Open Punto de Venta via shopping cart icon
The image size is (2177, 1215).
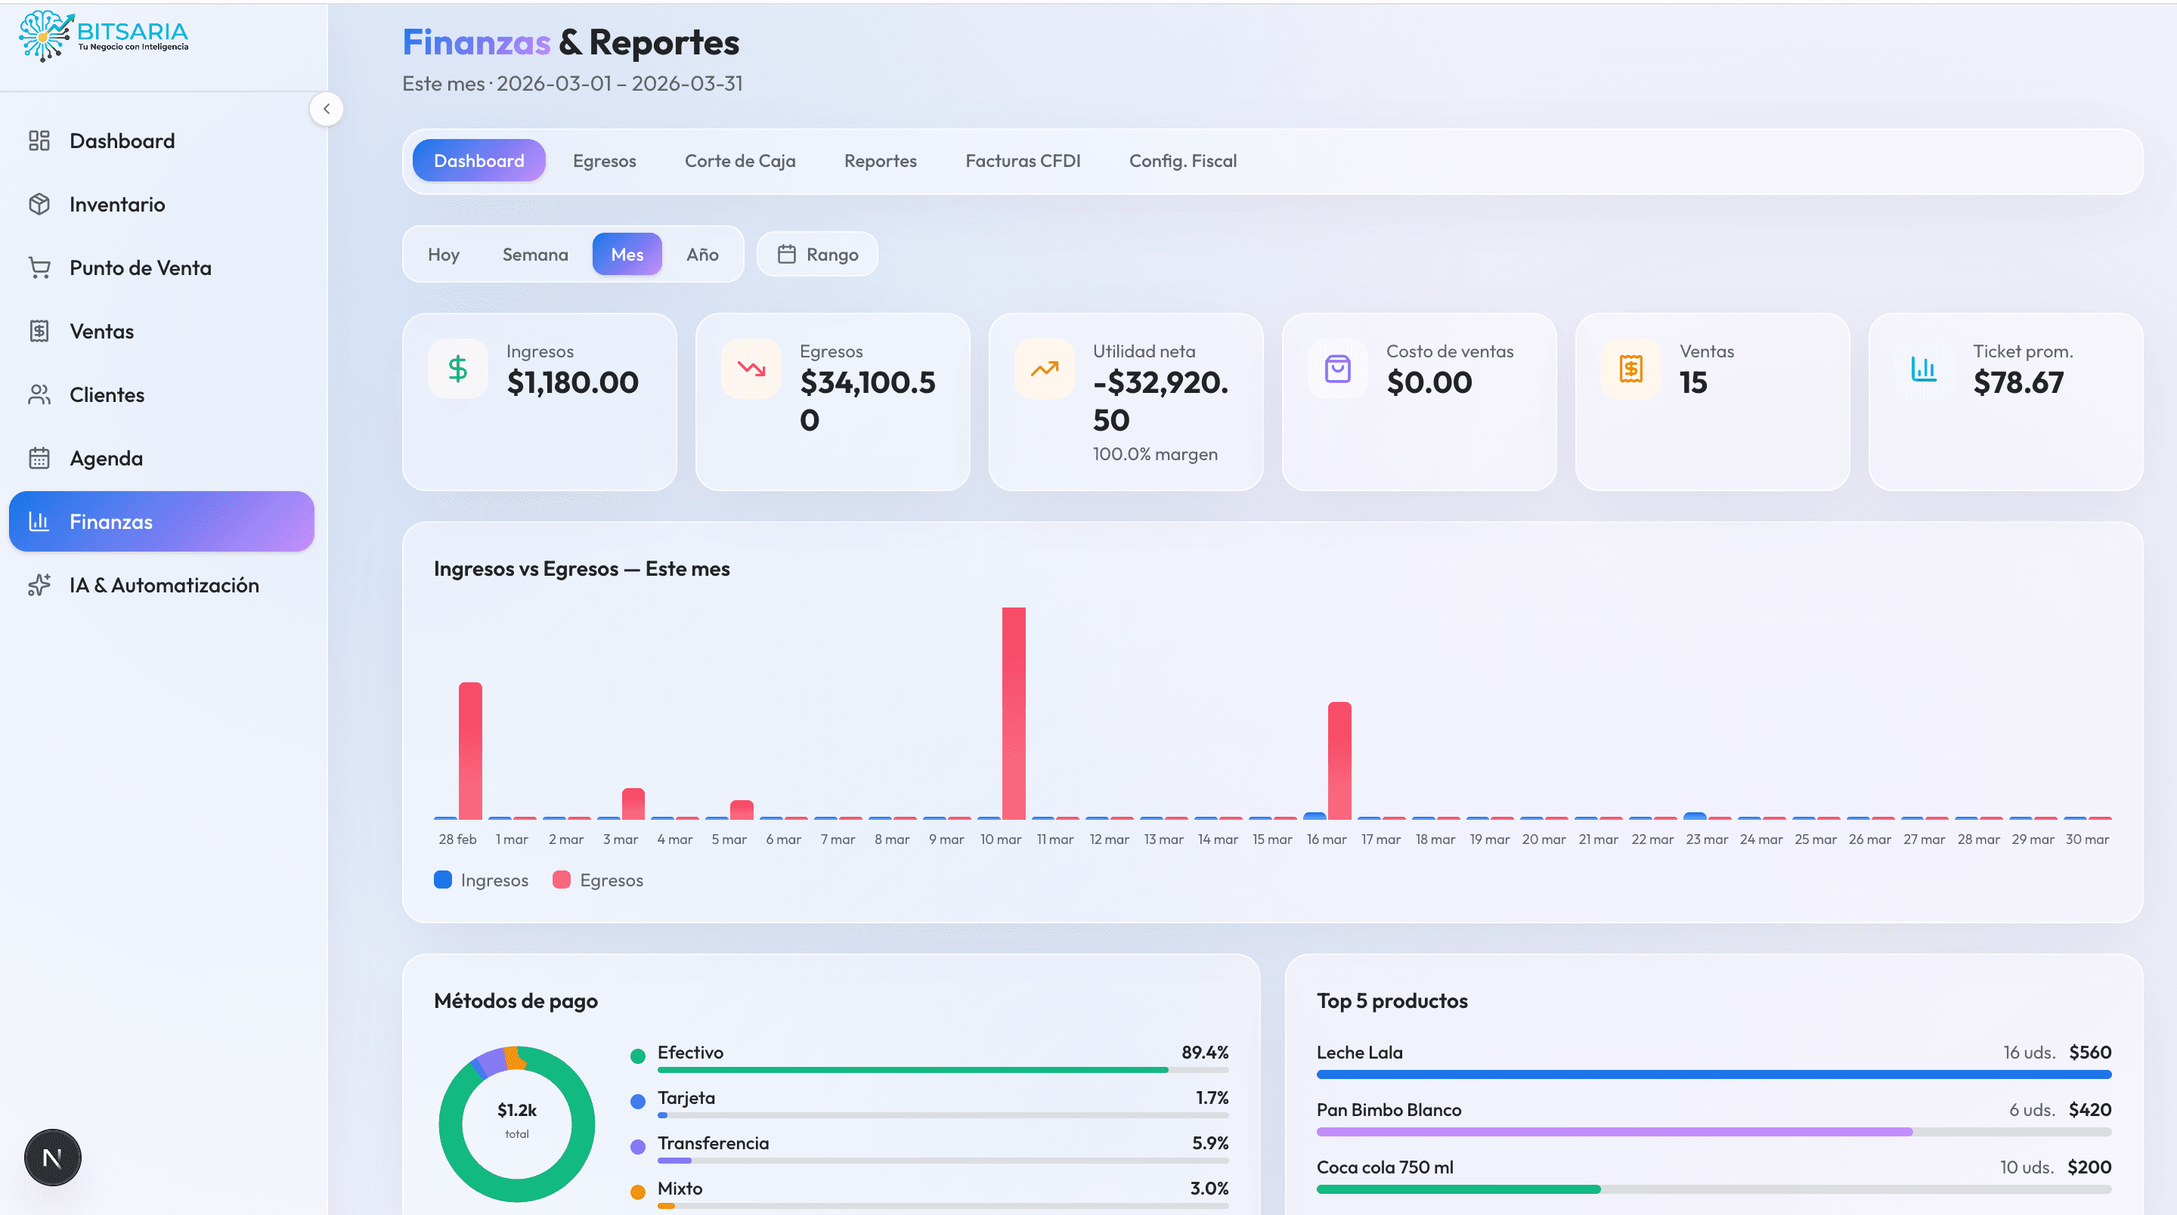(x=39, y=267)
